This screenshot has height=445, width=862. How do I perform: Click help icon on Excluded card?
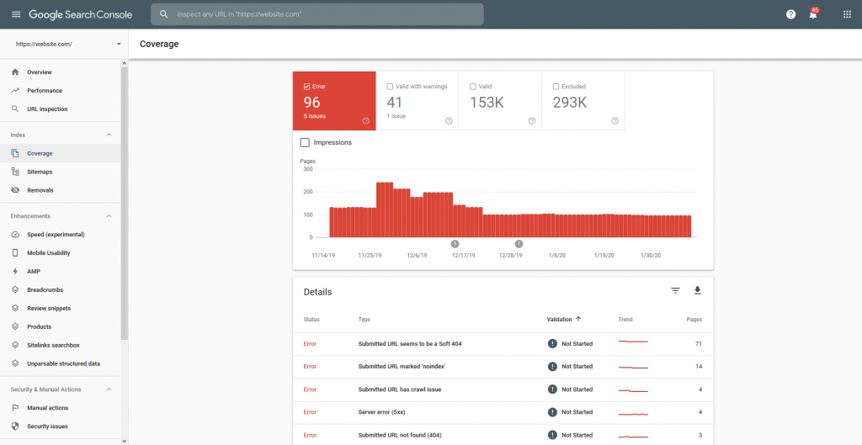click(615, 121)
